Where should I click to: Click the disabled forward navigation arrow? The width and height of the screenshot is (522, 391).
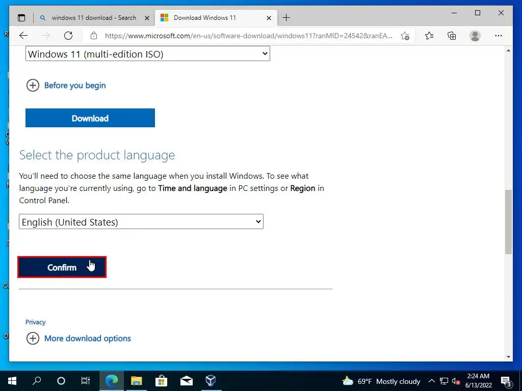pyautogui.click(x=46, y=36)
